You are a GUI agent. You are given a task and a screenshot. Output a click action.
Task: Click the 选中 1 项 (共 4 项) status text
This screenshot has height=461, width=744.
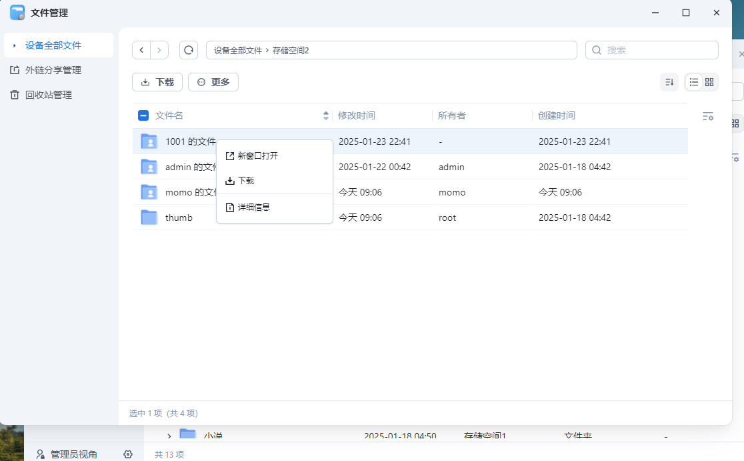(163, 413)
